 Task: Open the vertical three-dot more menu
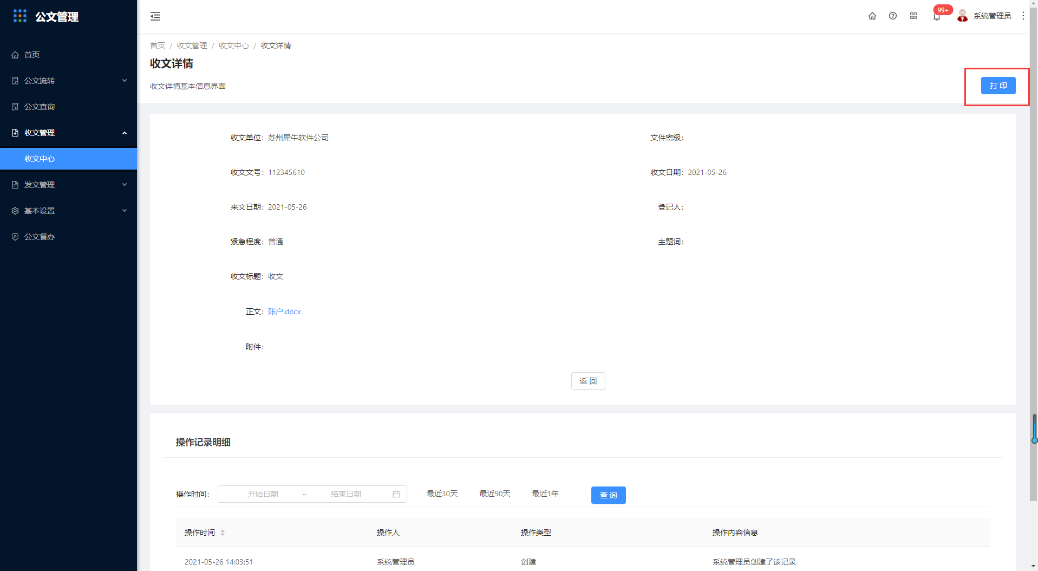(1023, 16)
